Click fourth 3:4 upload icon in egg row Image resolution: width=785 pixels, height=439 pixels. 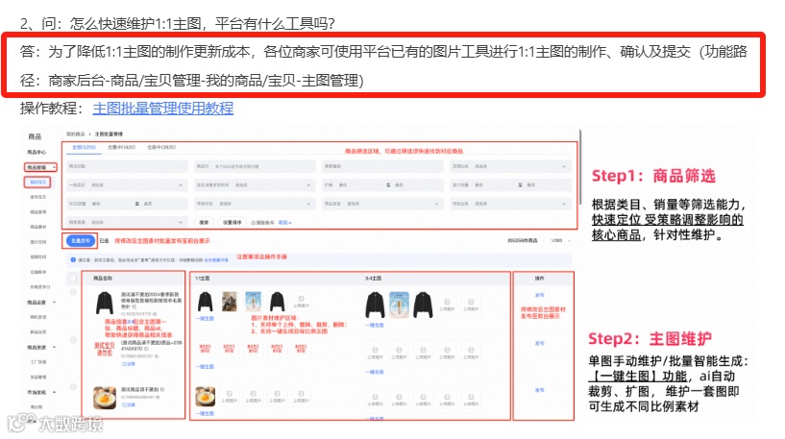click(447, 399)
